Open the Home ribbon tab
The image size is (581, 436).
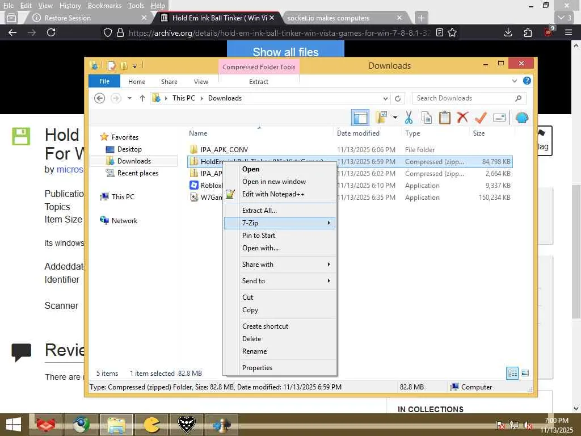[137, 82]
